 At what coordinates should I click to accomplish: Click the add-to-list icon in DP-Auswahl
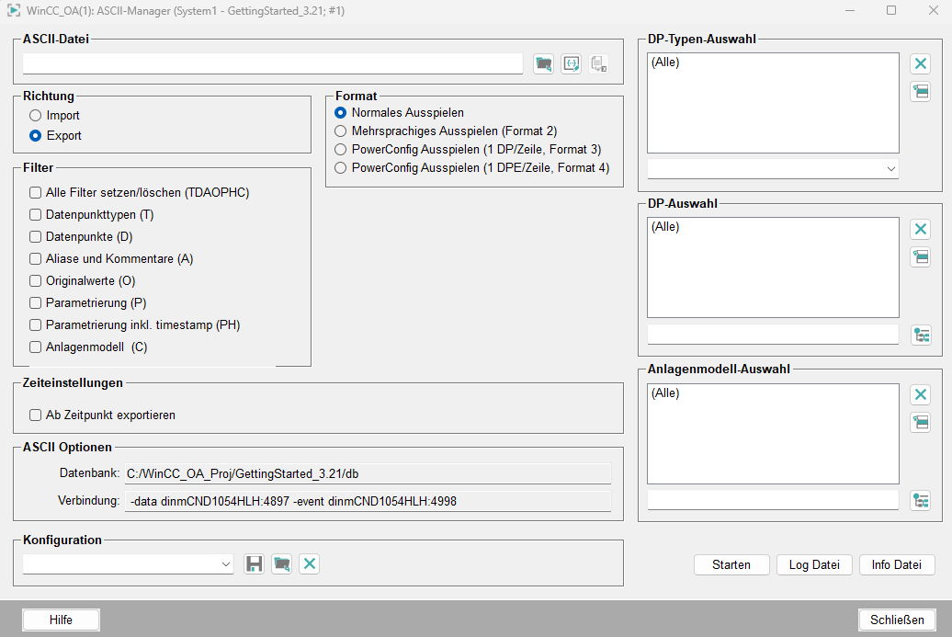921,256
